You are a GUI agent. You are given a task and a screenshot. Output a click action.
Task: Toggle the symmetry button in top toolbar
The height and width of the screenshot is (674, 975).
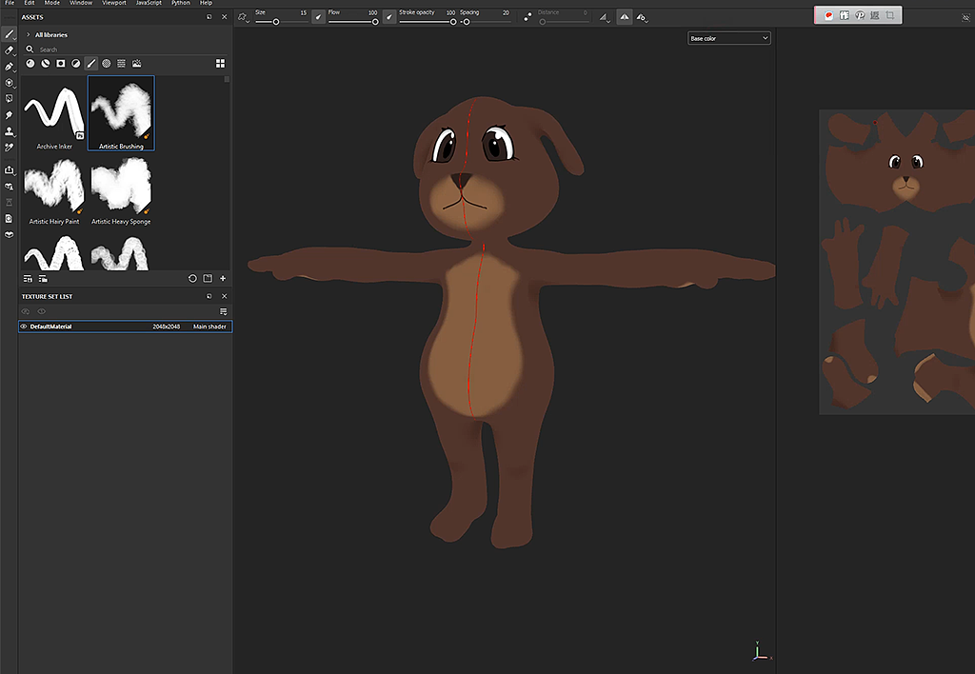[x=624, y=17]
